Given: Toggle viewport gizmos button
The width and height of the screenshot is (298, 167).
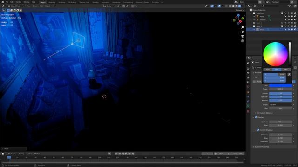Looking at the screenshot, I should click(212, 6).
